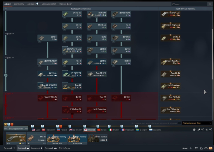Select the Chi-Nu tank icon
The image size is (214, 152).
[72, 38]
